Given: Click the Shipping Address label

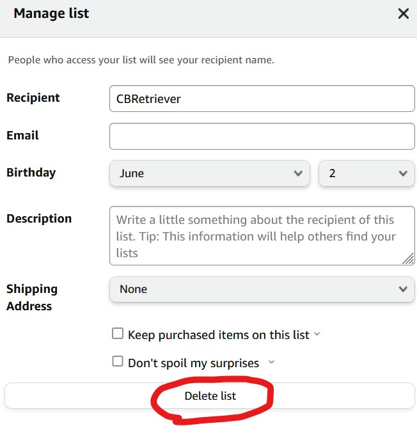Looking at the screenshot, I should click(32, 297).
